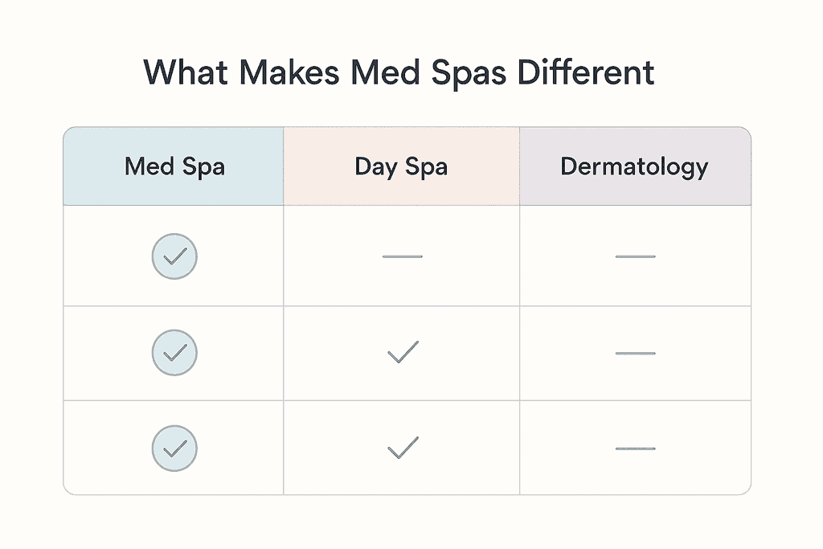This screenshot has height=549, width=823.
Task: Select the circled checkmark in third Med Spa row
Action: tap(174, 449)
